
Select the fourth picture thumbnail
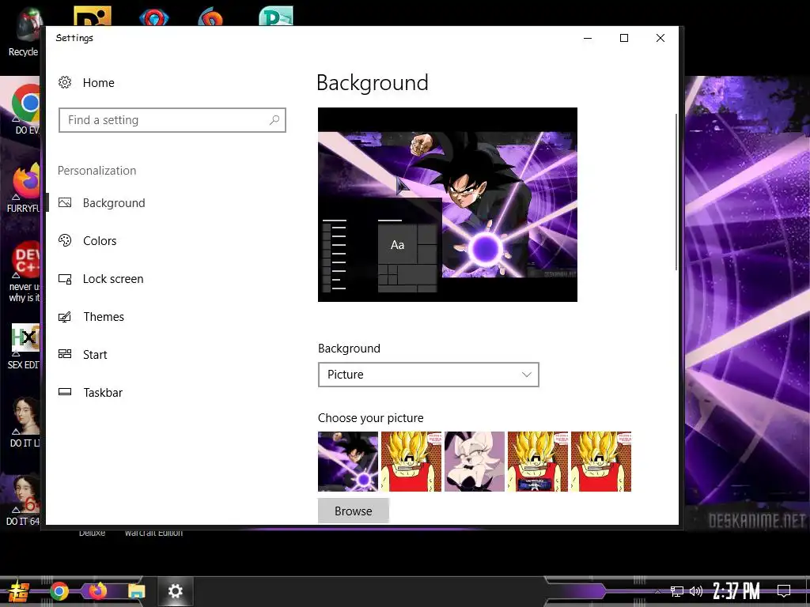click(538, 462)
